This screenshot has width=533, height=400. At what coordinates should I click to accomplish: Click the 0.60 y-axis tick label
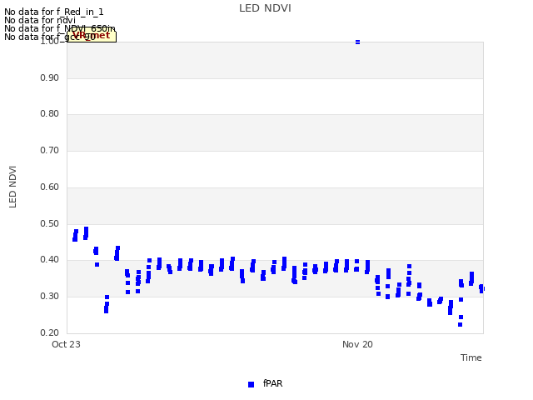click(50, 187)
